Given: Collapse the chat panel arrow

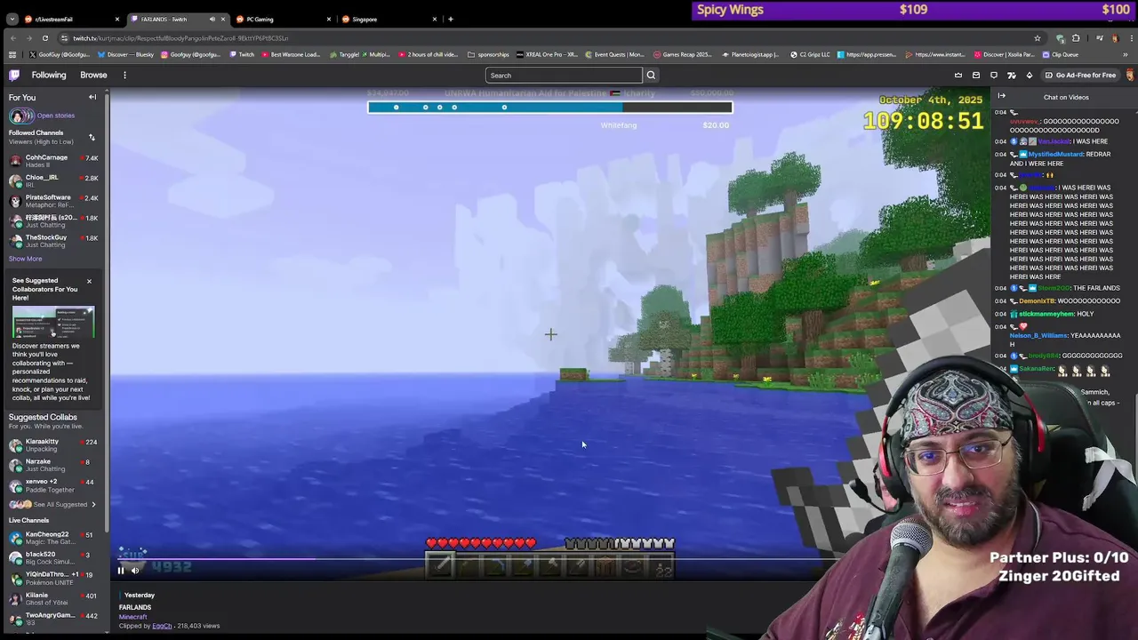Looking at the screenshot, I should coord(1002,96).
